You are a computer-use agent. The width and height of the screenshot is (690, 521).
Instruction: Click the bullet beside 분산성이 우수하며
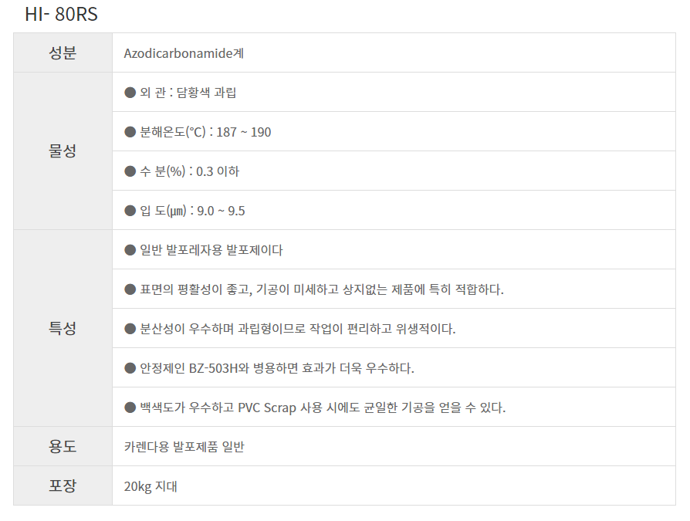coord(130,329)
